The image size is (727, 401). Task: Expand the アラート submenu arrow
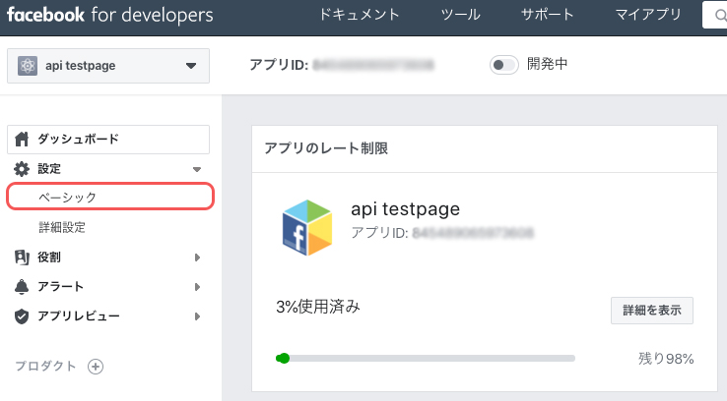click(x=197, y=287)
